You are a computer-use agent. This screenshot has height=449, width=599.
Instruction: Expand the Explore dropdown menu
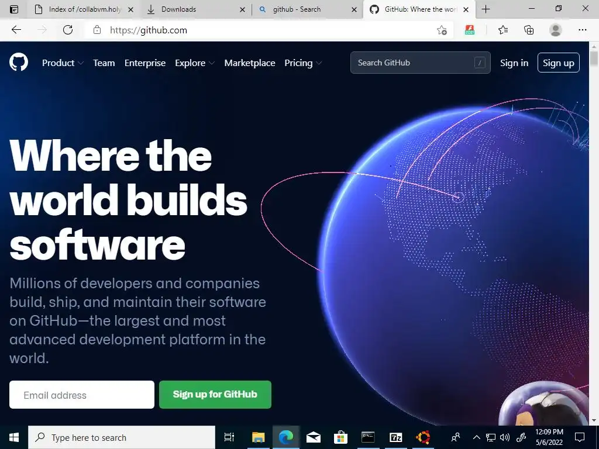pos(195,63)
